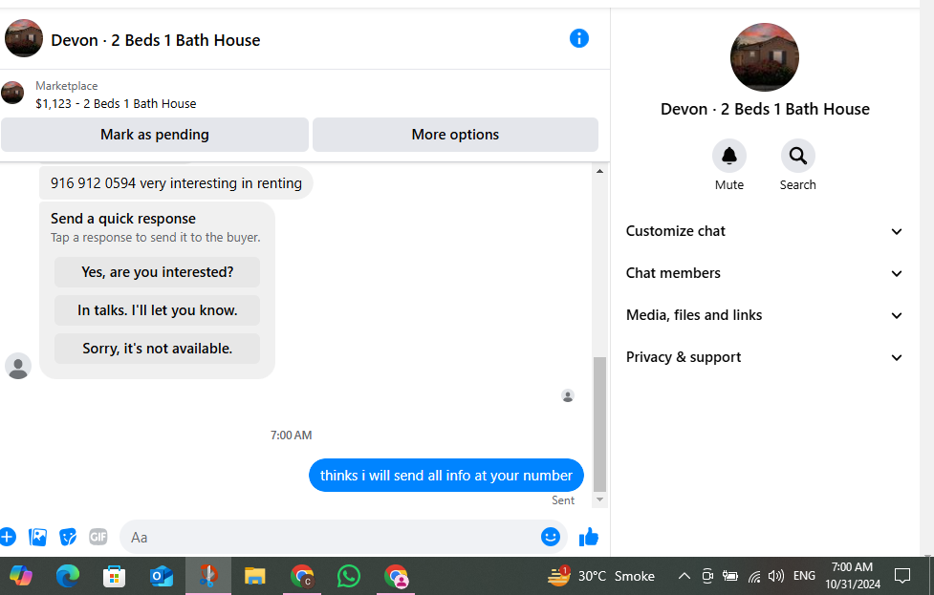Click the Mark as pending button
Viewport: 934px width, 595px height.
point(154,135)
